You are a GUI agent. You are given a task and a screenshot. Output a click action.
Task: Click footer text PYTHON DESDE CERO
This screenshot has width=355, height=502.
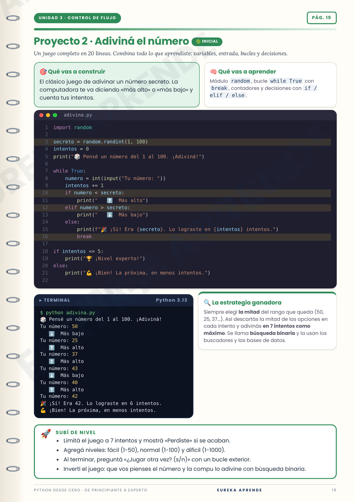point(91,490)
